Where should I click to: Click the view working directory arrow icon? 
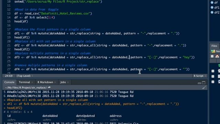click(x=49, y=87)
